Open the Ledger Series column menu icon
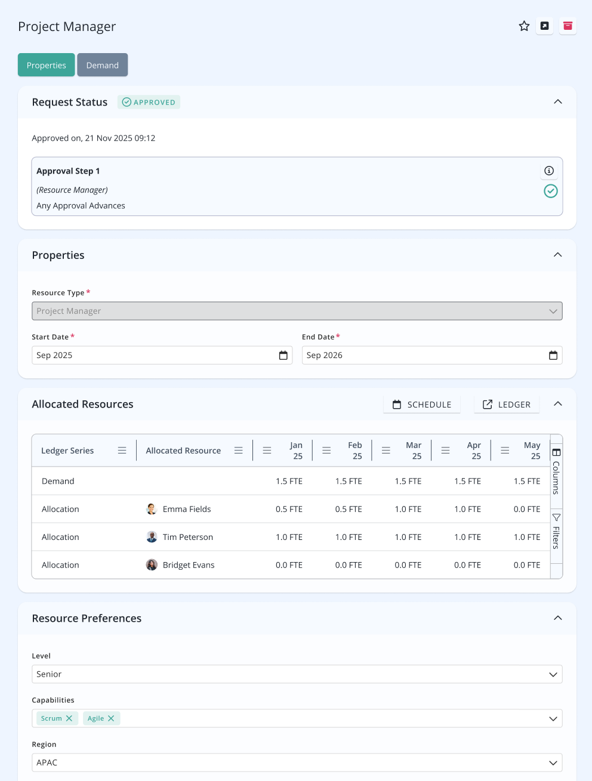This screenshot has height=781, width=592. tap(122, 450)
